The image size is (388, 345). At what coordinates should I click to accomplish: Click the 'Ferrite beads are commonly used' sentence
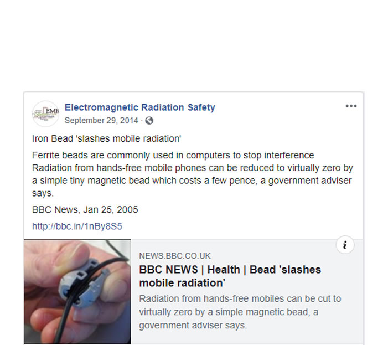point(173,155)
